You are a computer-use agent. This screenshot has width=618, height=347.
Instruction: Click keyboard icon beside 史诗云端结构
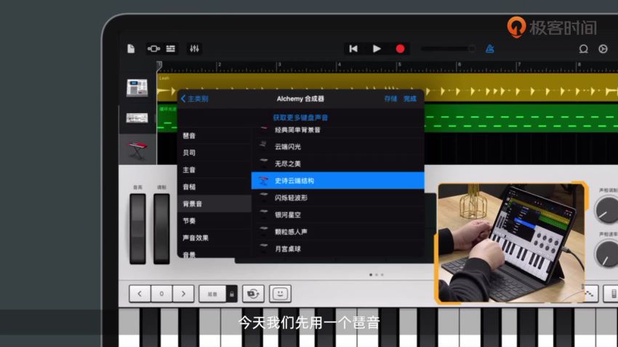(x=263, y=181)
